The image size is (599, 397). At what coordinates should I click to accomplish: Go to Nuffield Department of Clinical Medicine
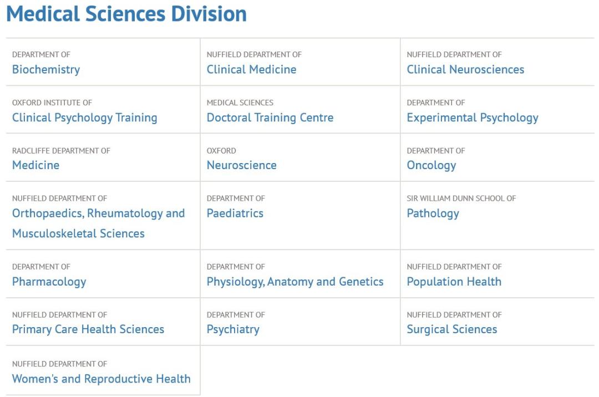tap(251, 69)
